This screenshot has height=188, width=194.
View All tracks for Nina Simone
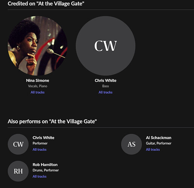38,92
